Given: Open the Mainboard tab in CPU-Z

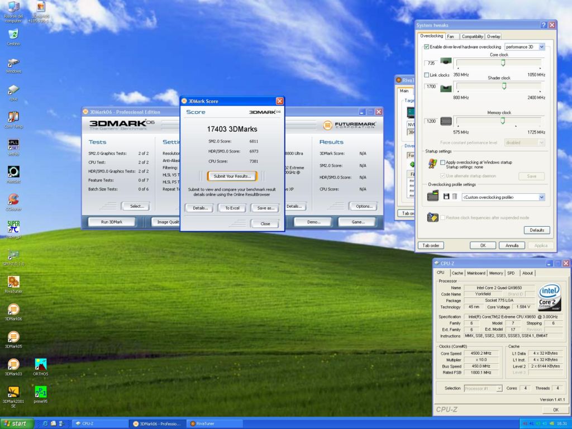Looking at the screenshot, I should (476, 273).
